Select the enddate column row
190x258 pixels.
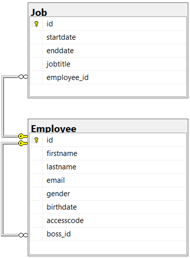point(60,51)
